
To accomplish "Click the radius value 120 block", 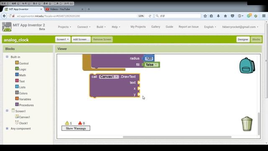I will coord(149,58).
